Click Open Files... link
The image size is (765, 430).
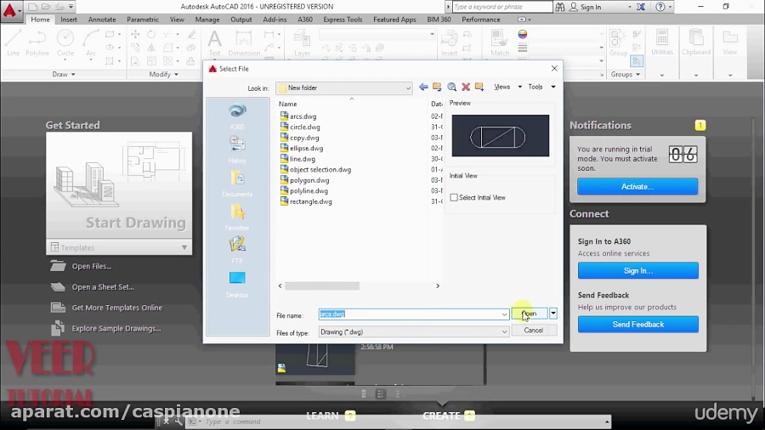[x=92, y=266]
